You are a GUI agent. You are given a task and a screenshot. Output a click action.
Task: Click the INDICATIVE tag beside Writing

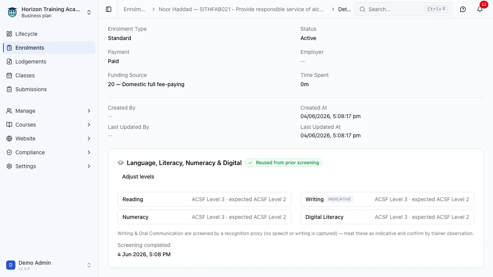[340, 199]
